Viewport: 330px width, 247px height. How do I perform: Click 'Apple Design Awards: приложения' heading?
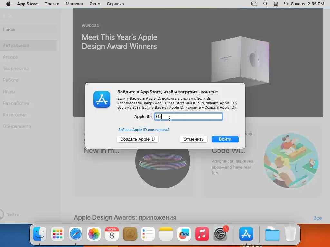coord(125,218)
